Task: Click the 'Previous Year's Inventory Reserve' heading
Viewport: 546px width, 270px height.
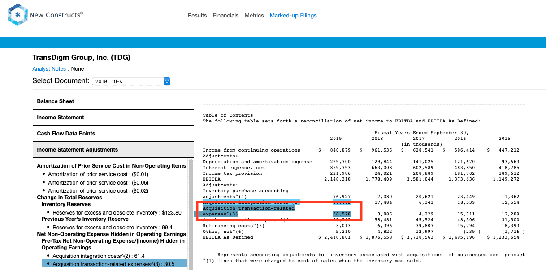Action: pos(85,219)
